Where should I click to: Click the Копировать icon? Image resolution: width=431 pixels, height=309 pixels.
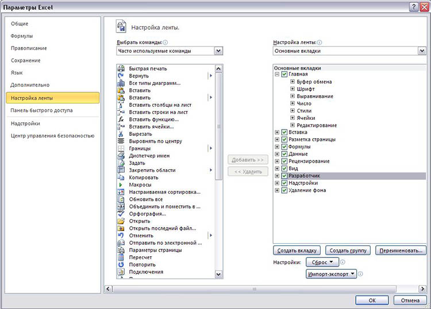pos(121,177)
